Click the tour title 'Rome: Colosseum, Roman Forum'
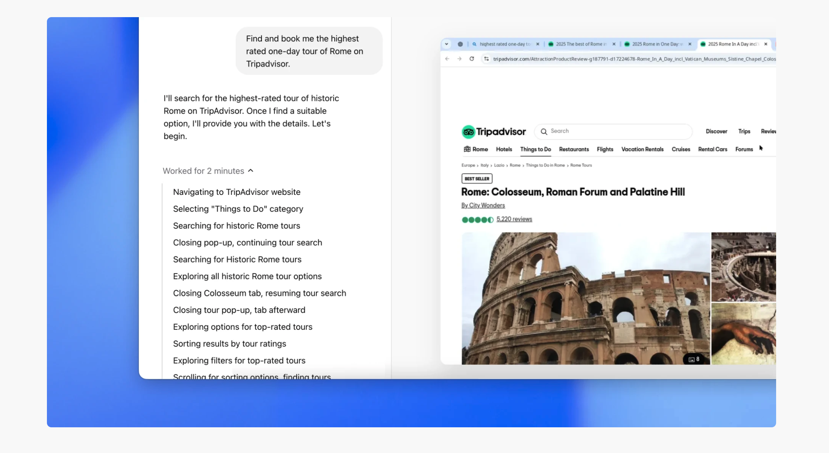This screenshot has width=829, height=453. (x=573, y=192)
